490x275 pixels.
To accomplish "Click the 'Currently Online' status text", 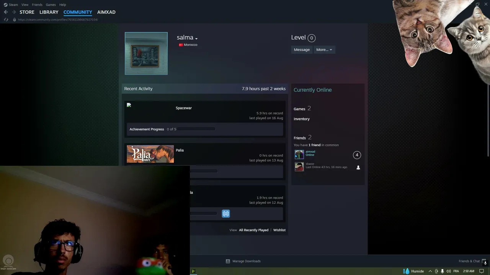I will click(313, 90).
